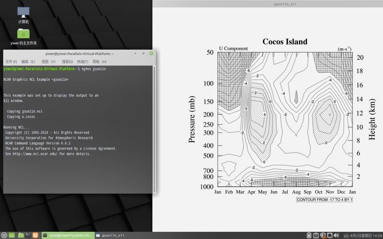Switch to the gsun11n_x11 taskbar window
Image resolution: width=383 pixels, height=239 pixels.
point(111,235)
